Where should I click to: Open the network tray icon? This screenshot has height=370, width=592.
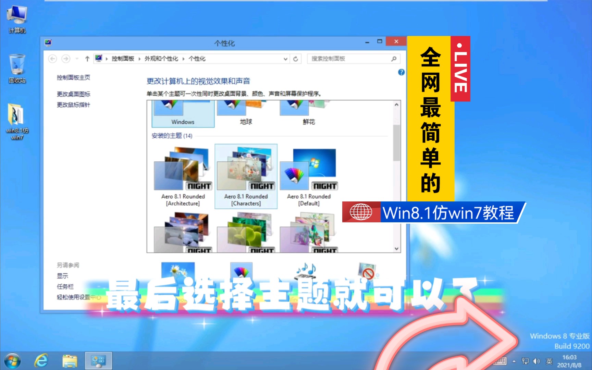[525, 361]
